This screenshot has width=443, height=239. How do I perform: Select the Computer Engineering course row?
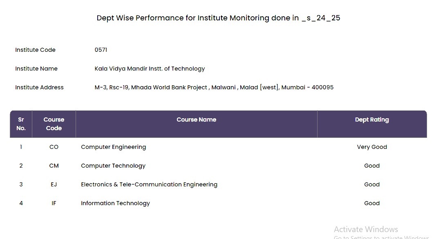[x=113, y=147]
